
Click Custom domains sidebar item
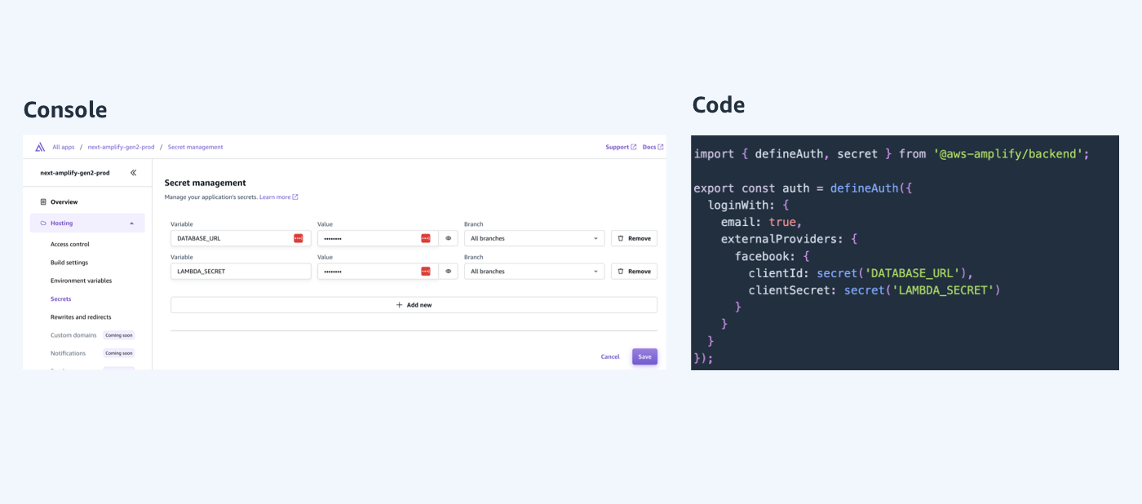(x=73, y=335)
